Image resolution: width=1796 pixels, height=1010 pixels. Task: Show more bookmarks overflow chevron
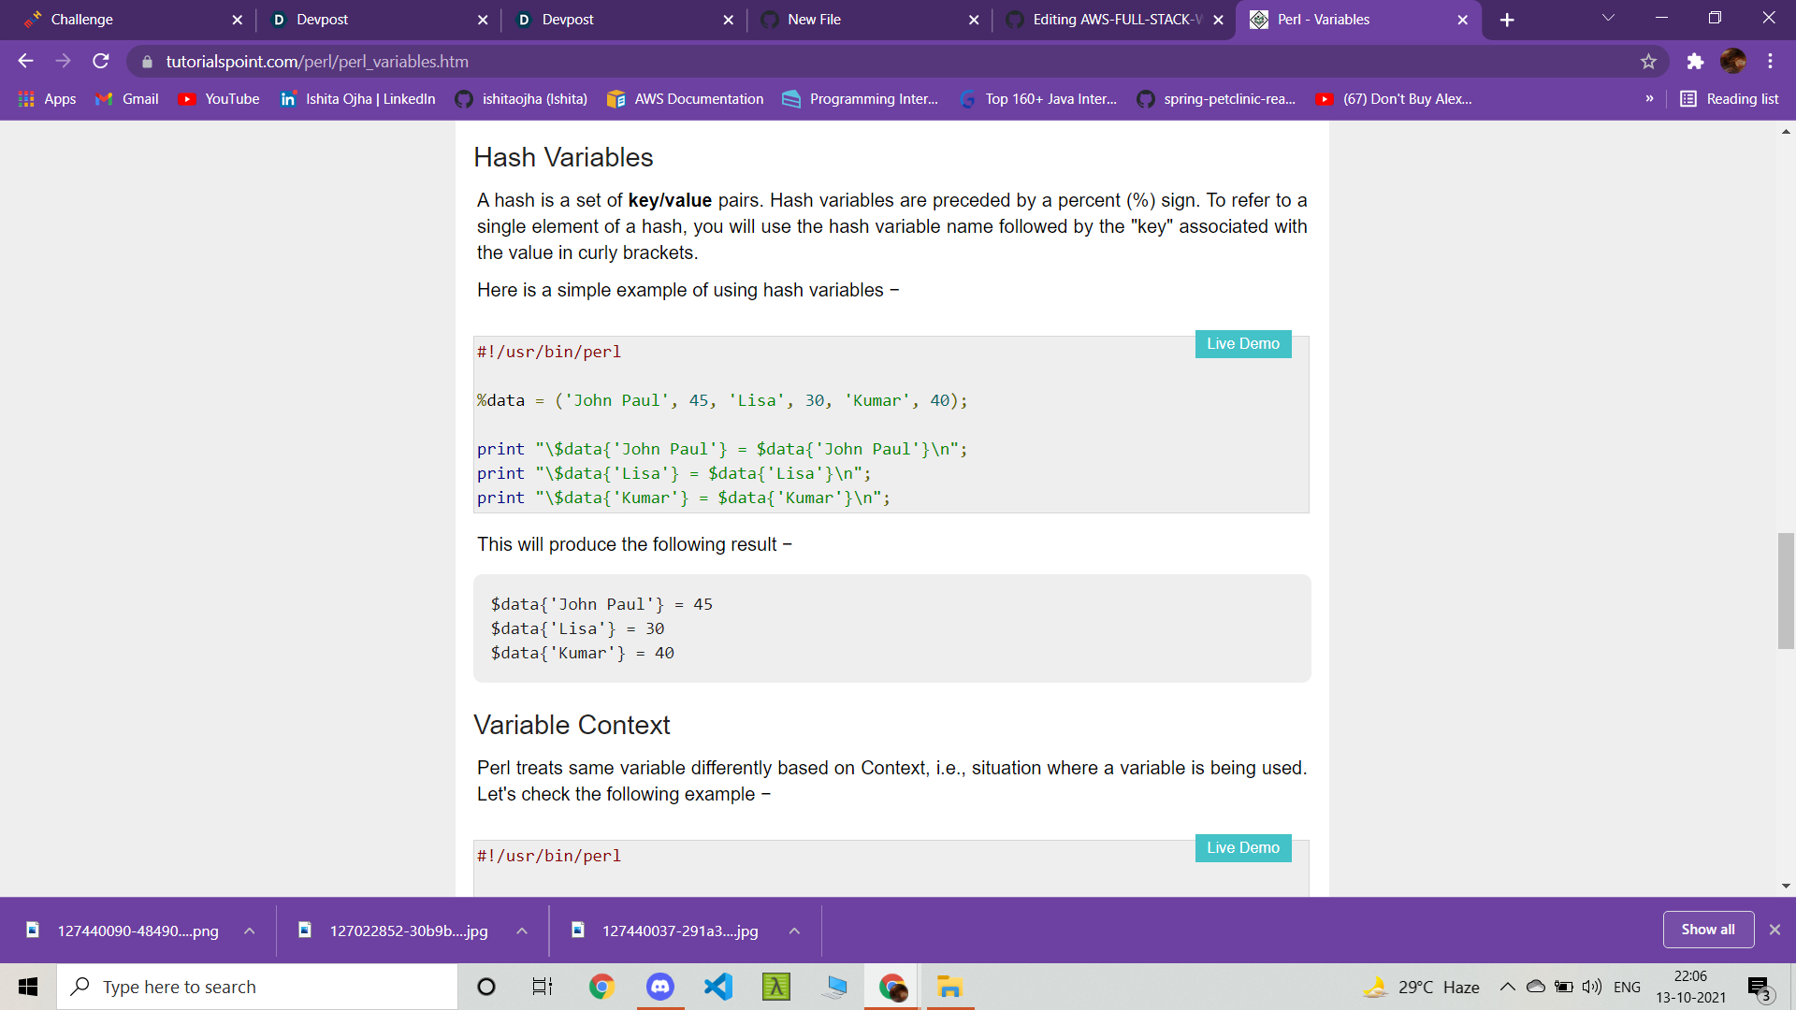click(1649, 99)
